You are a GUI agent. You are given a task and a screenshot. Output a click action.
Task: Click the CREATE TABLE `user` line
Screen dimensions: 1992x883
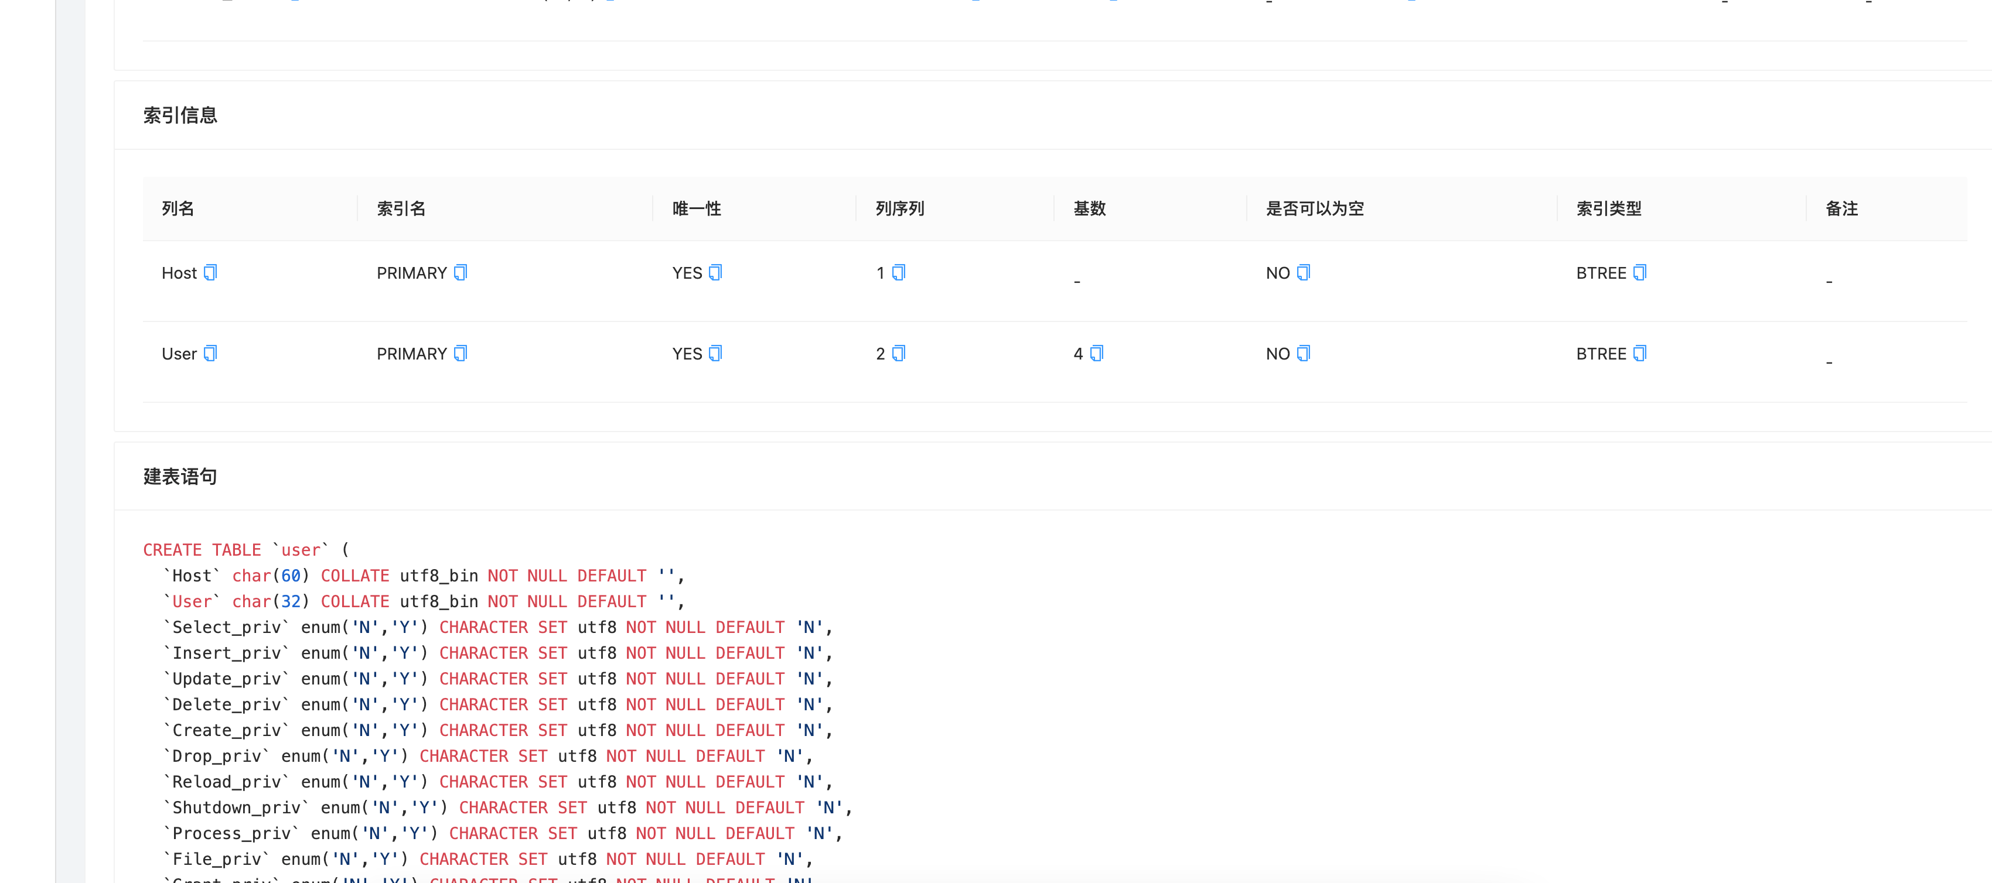pyautogui.click(x=246, y=550)
